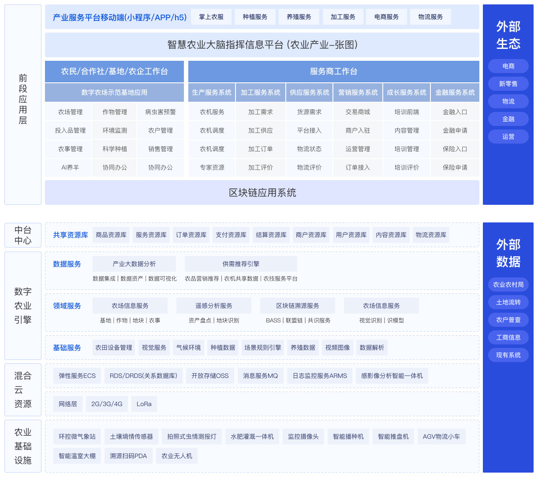Click the 新零售 pill under 外部生态
Screen dimensions: 538x477
pyautogui.click(x=508, y=84)
